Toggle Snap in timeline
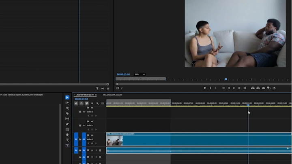This screenshot has width=292, height=164. [x=82, y=103]
